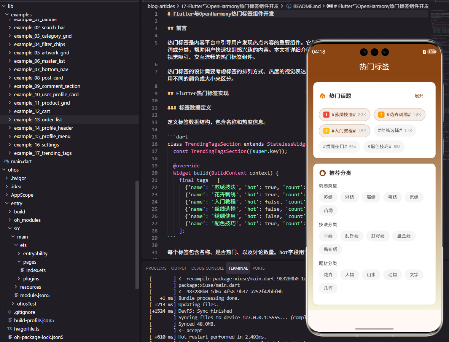This screenshot has height=342, width=449.
Task: Click rank 3 badge on #入门教程# tag
Action: pos(326,131)
